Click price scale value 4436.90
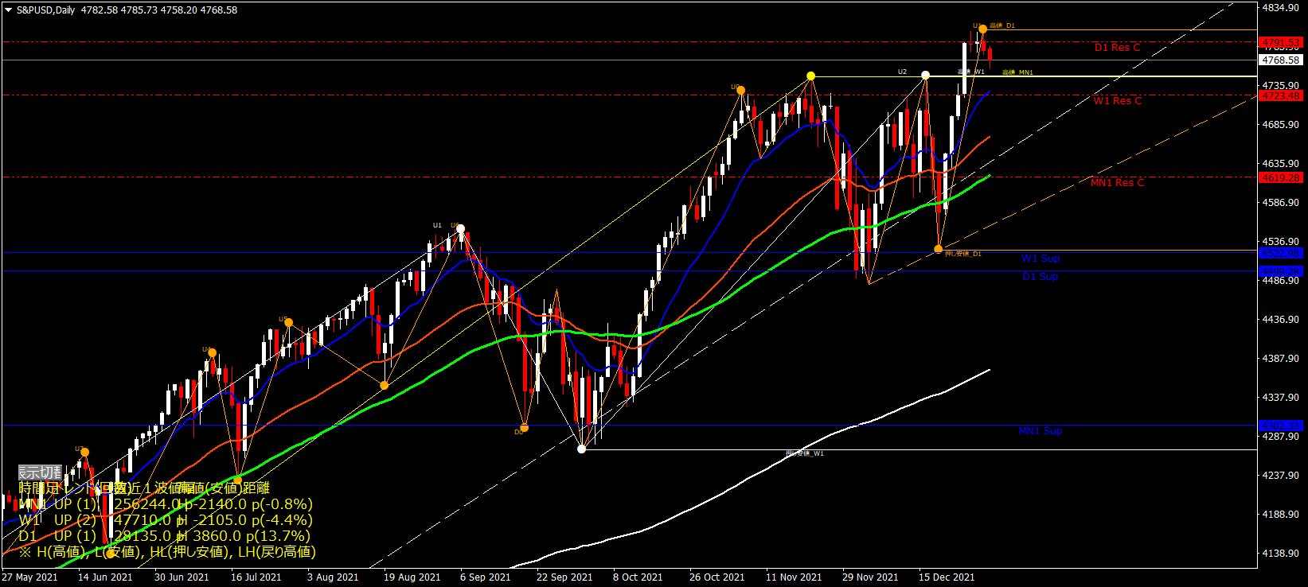The image size is (1308, 587). 1281,320
